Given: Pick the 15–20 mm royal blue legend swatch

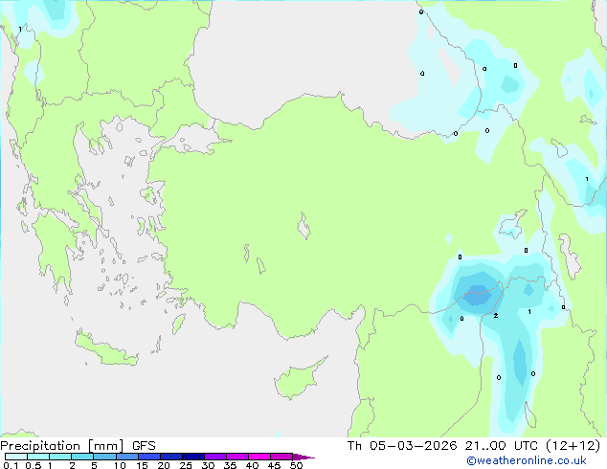Looking at the screenshot, I should point(148,457).
